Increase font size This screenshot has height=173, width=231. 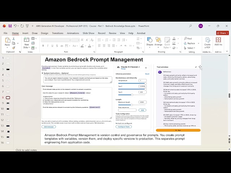[82, 40]
